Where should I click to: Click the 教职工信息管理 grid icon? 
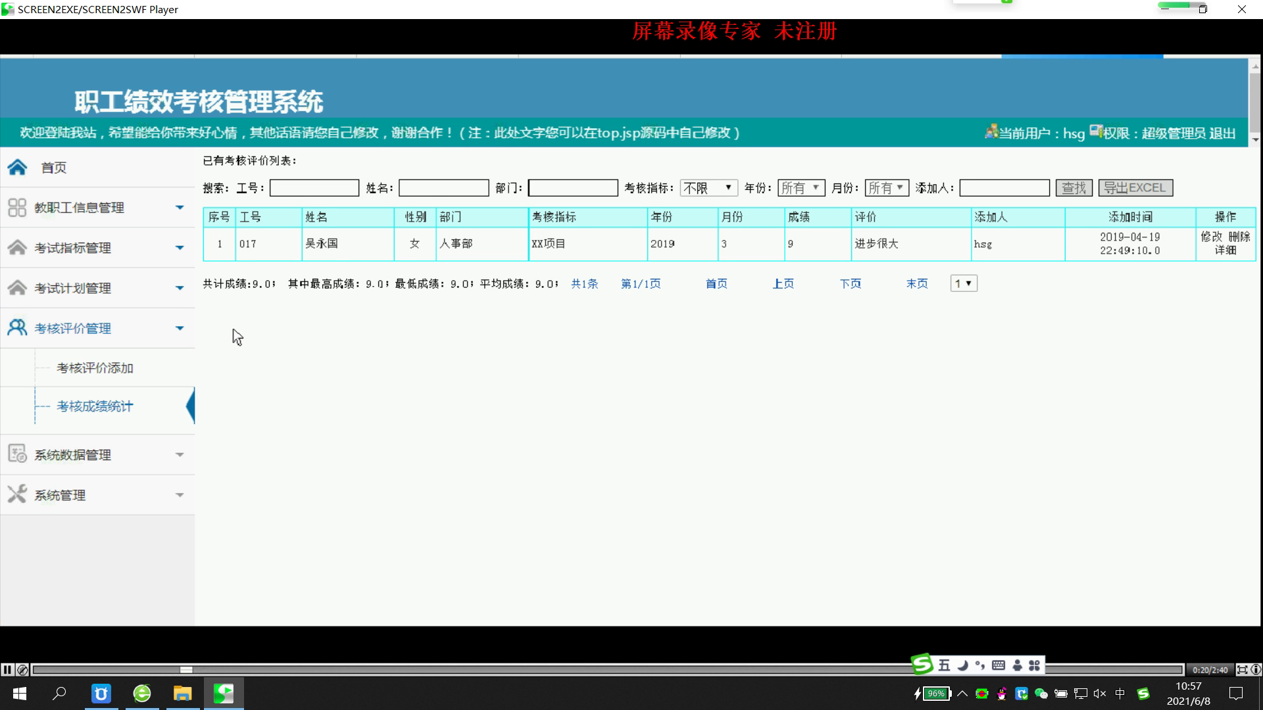[x=17, y=208]
